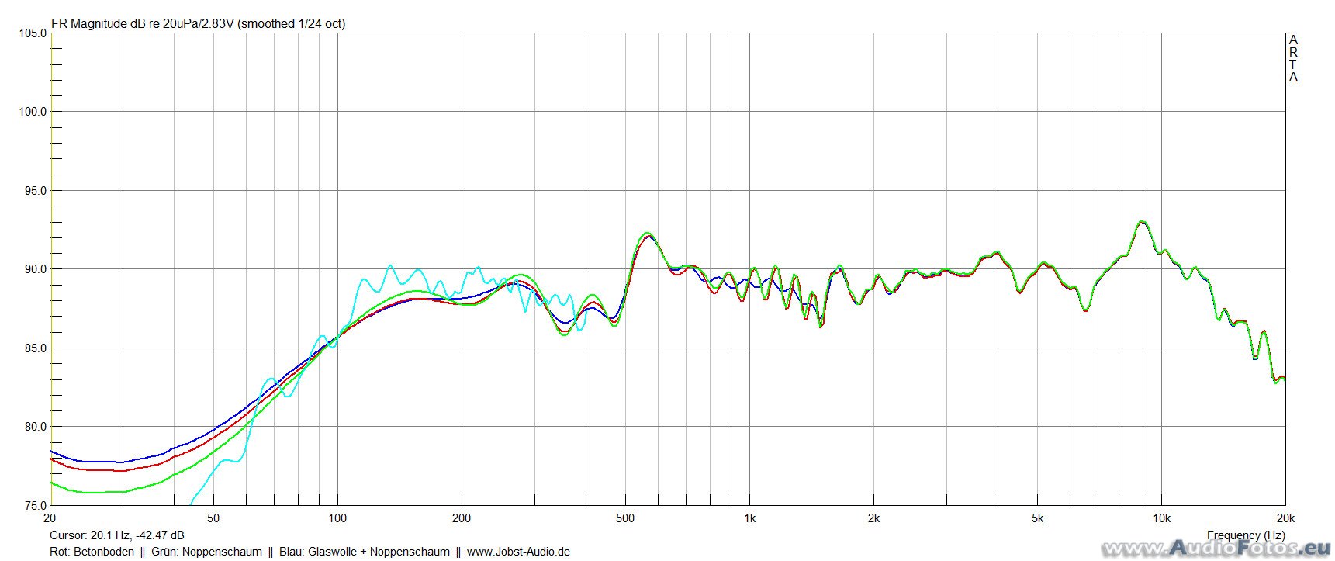Click the ARTA label at top right
This screenshot has width=1335, height=561.
pos(1293,58)
